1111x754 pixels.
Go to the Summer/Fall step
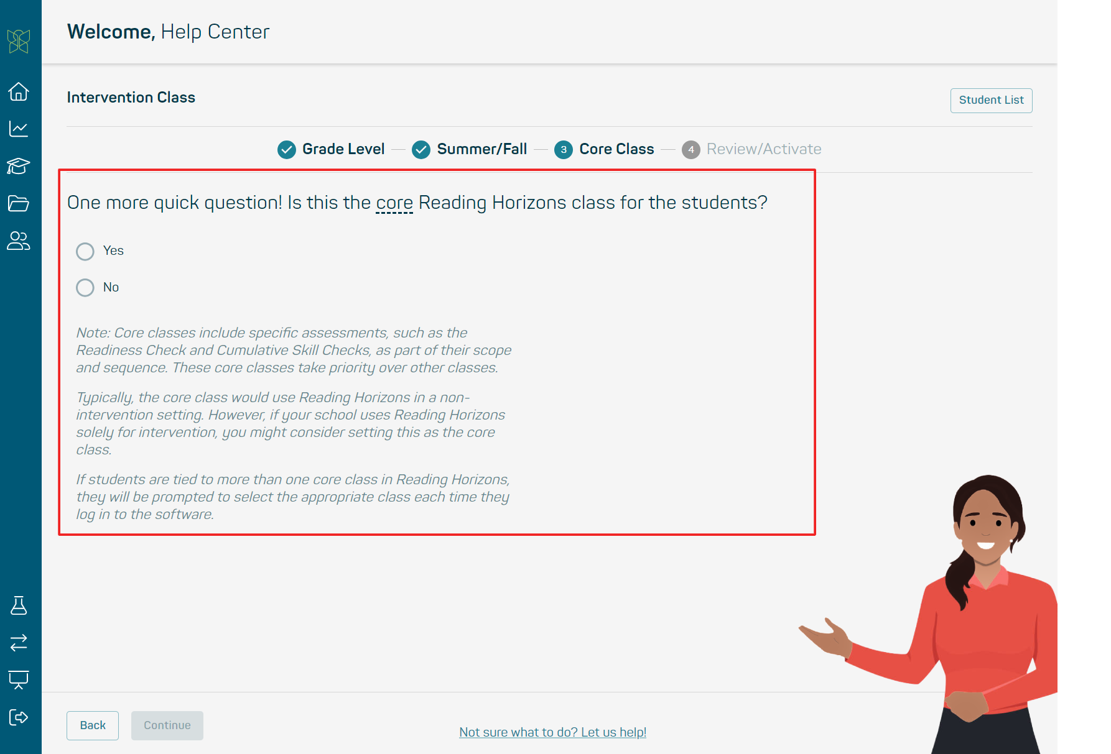tap(470, 149)
